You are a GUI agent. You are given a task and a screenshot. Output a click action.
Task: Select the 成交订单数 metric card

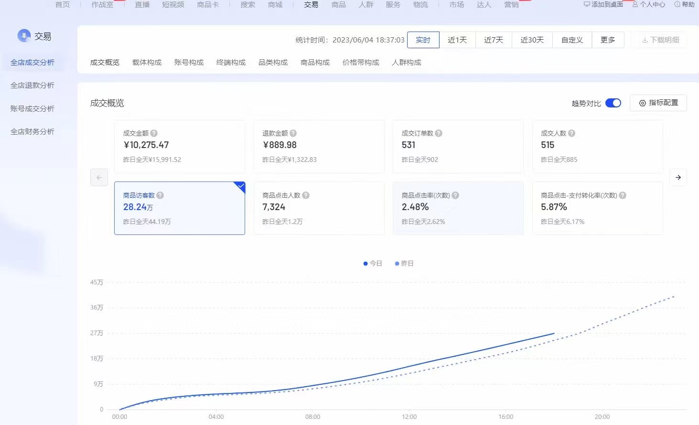458,147
